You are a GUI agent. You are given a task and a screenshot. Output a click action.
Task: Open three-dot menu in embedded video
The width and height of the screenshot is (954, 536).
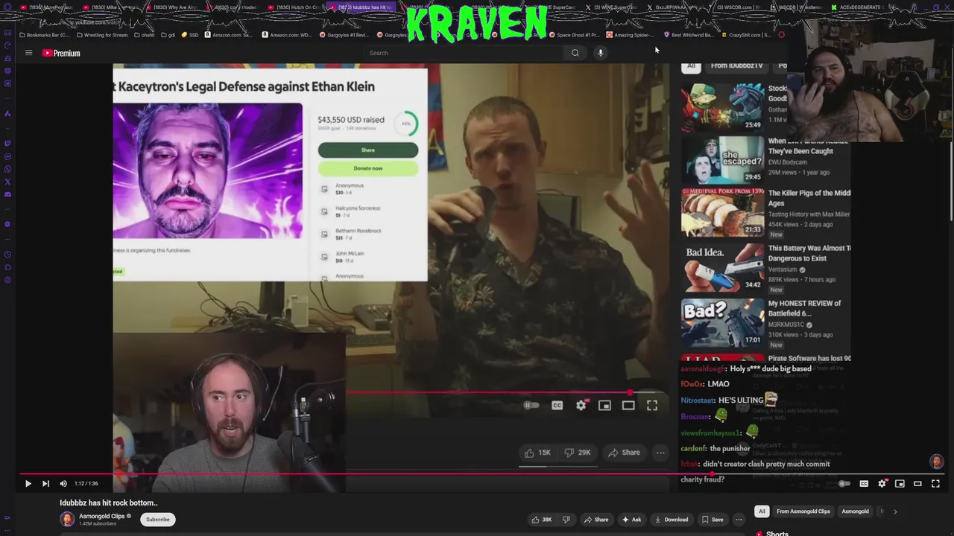coord(660,453)
